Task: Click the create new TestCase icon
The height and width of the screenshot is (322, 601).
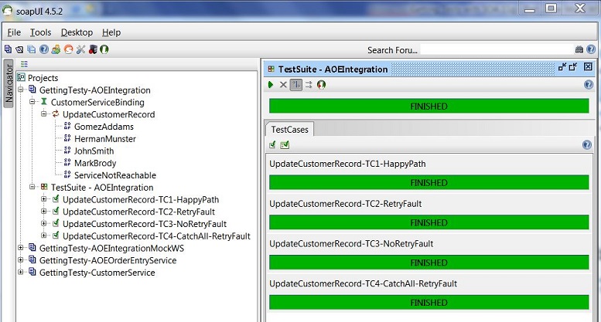Action: pyautogui.click(x=272, y=144)
